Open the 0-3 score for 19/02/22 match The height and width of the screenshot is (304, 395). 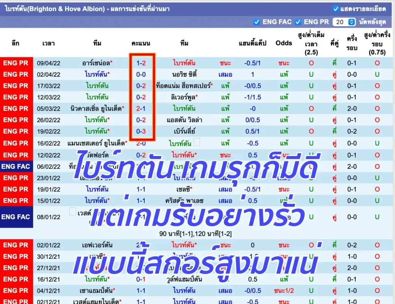(141, 131)
